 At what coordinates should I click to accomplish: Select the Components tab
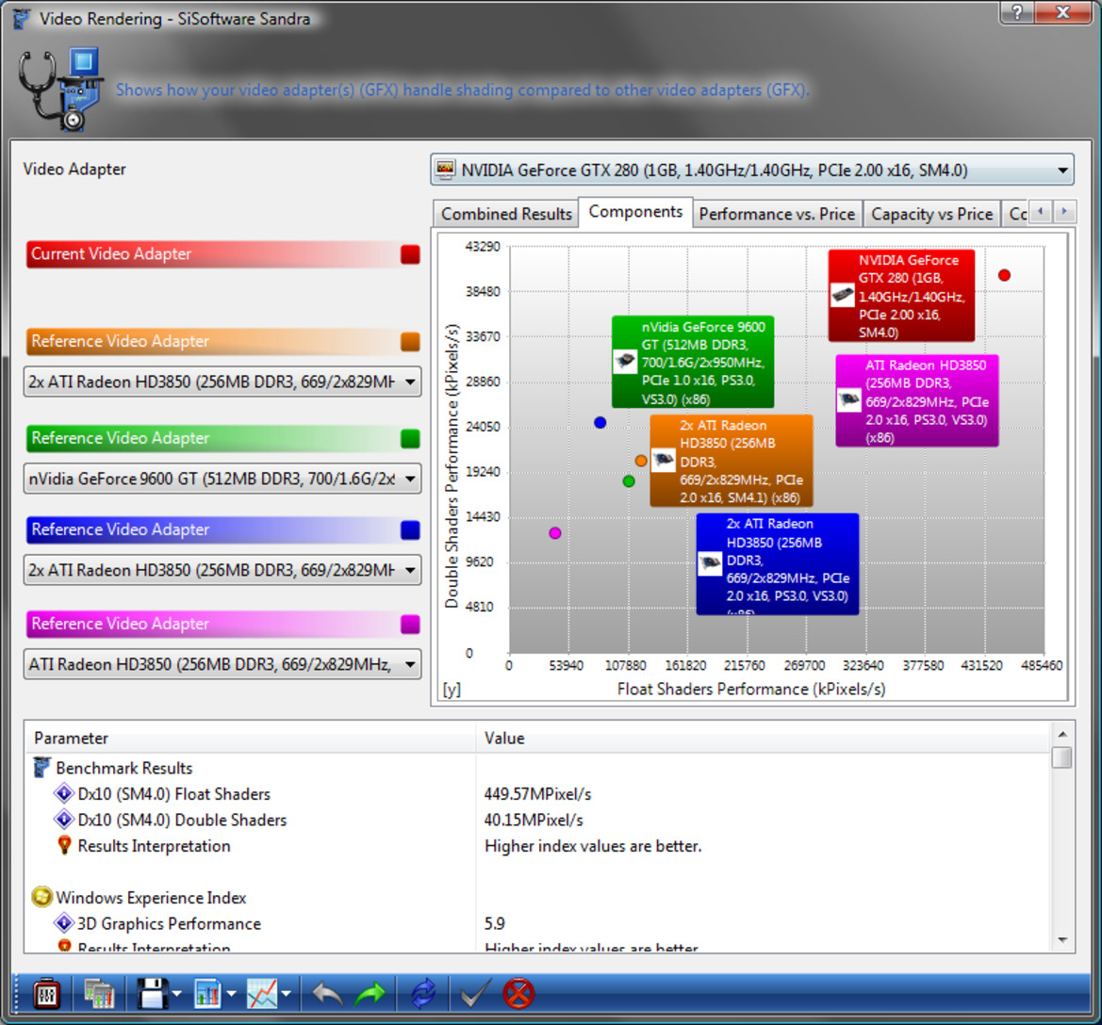(x=635, y=212)
